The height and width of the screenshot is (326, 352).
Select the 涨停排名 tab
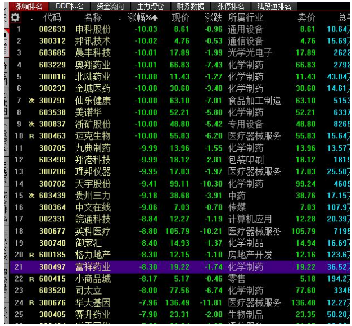pos(231,6)
